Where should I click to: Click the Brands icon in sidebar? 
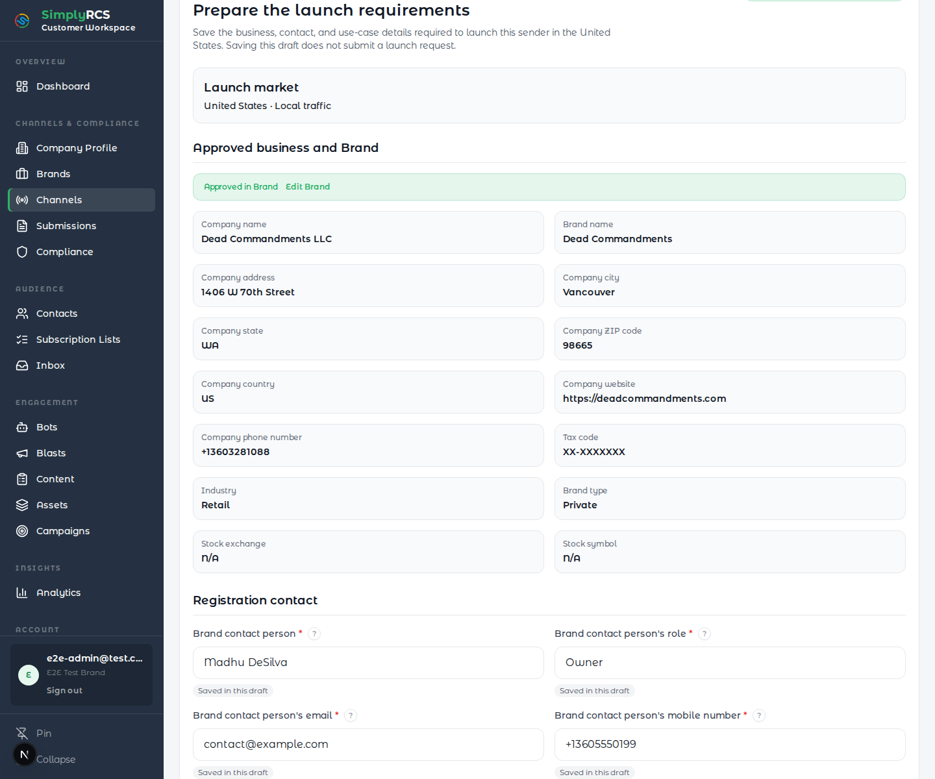22,174
